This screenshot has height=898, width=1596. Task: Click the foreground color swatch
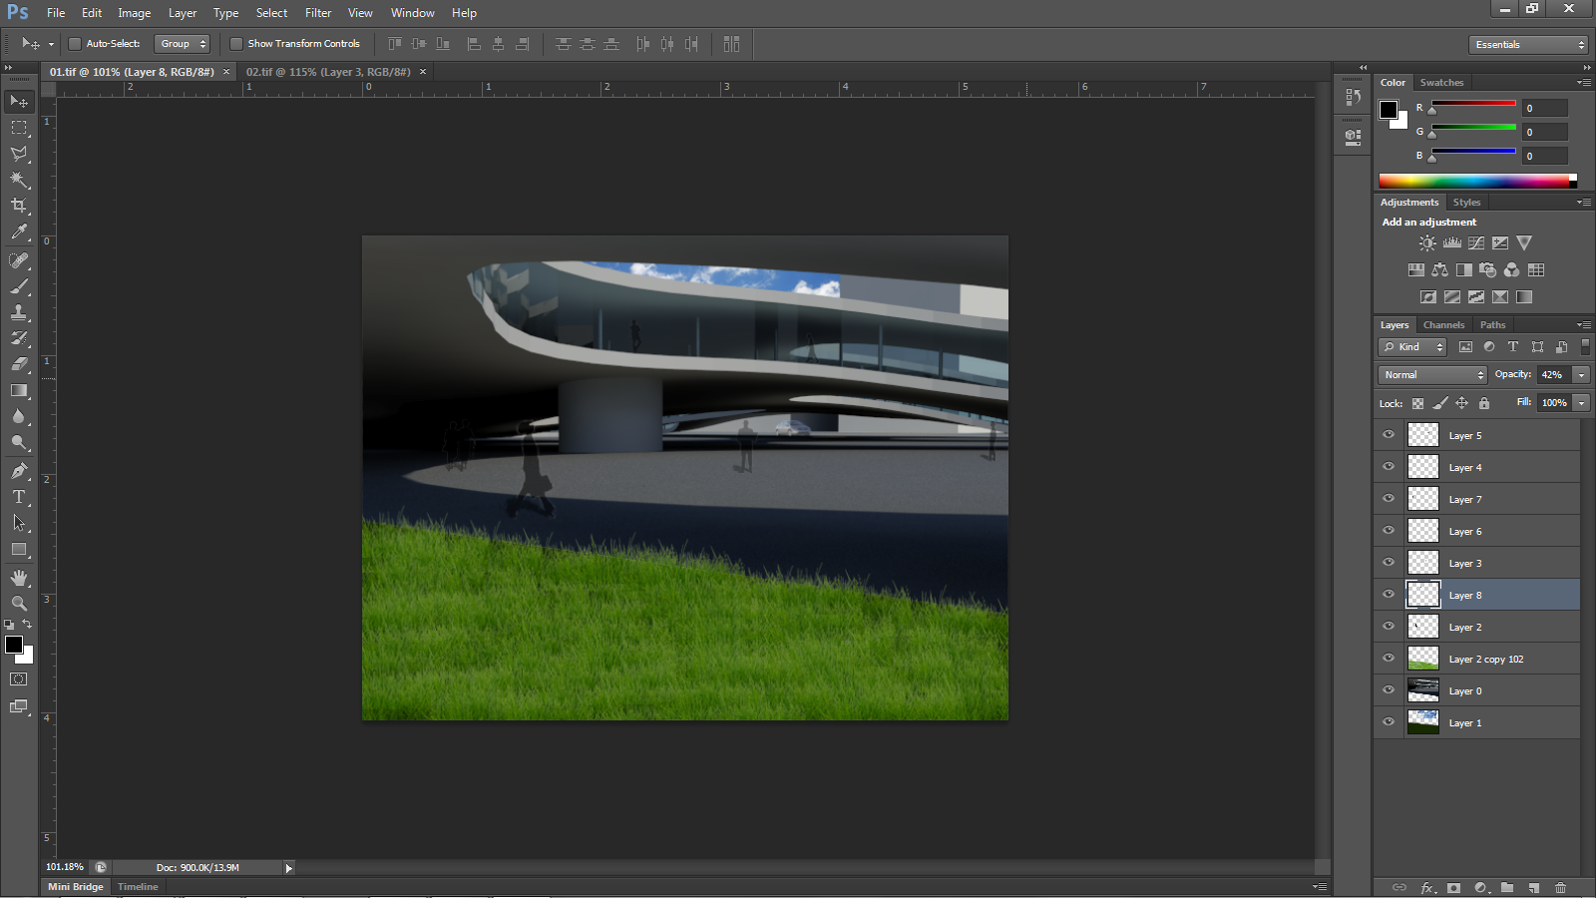14,645
